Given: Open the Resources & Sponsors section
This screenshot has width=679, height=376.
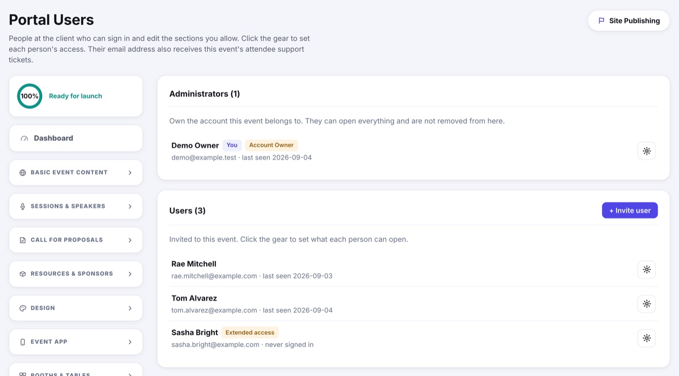Looking at the screenshot, I should point(76,274).
